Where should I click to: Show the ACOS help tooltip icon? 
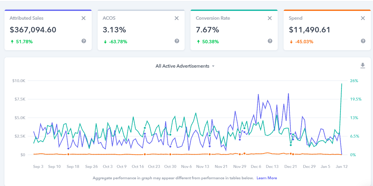(x=177, y=41)
